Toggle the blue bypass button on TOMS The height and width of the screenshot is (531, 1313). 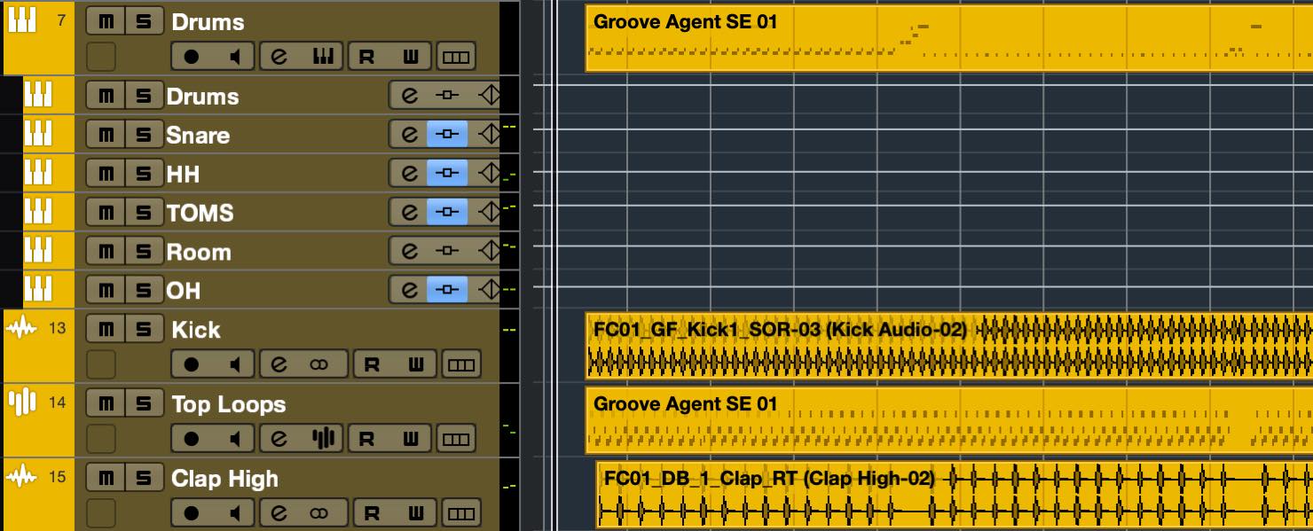point(448,213)
